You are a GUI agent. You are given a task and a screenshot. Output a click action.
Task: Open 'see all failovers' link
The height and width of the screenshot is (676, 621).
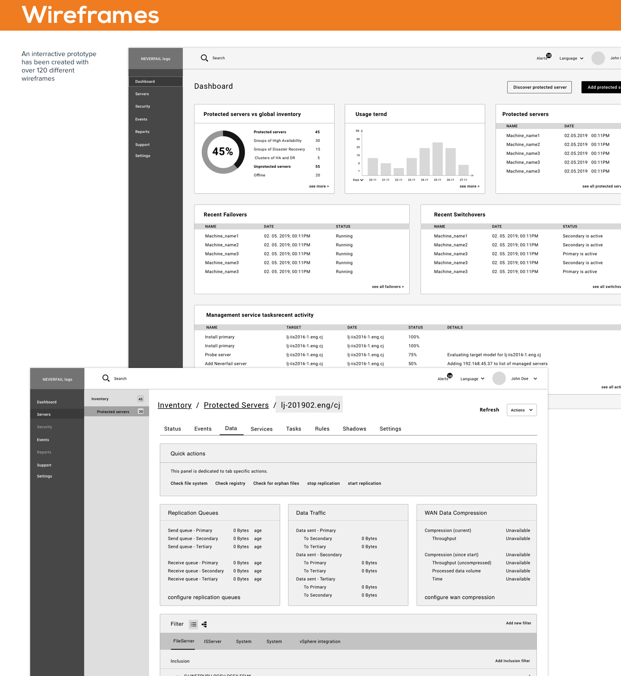[x=388, y=287]
